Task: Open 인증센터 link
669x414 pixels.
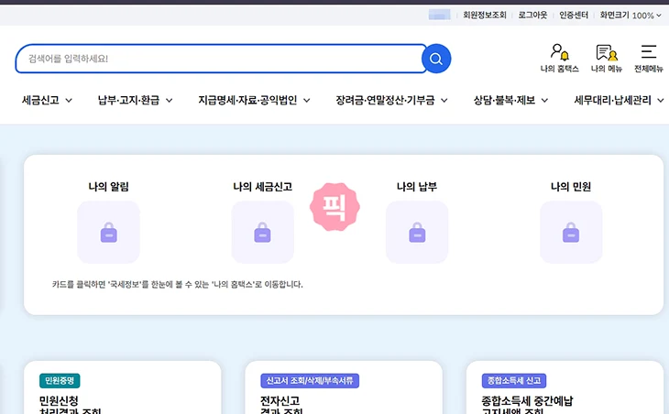Action: (x=574, y=16)
